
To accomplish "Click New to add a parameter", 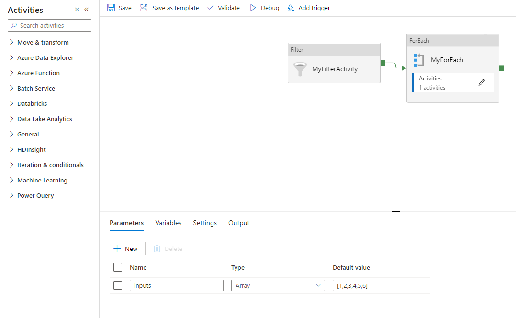I will click(125, 249).
